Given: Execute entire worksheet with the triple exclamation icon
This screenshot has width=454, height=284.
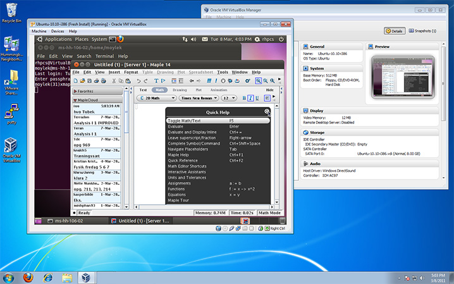Looking at the screenshot, I should pyautogui.click(x=209, y=81).
